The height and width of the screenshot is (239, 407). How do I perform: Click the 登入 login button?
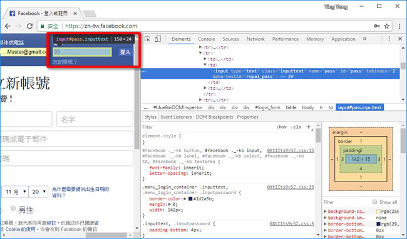125,52
